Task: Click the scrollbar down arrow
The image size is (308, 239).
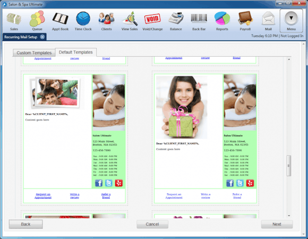Action: pos(289,216)
